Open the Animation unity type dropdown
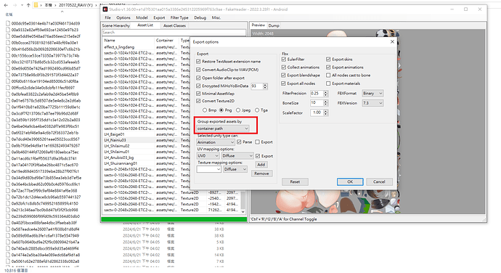The height and width of the screenshot is (273, 501). [x=216, y=142]
